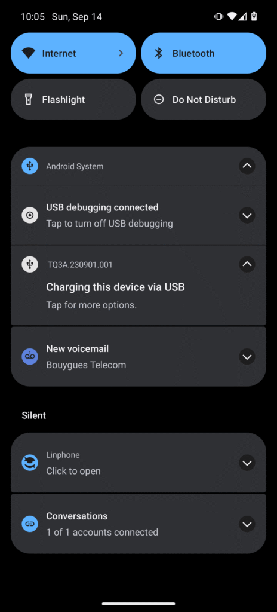Enable the Do Not Disturb tile
Screen dimensions: 277x612
pyautogui.click(x=204, y=100)
